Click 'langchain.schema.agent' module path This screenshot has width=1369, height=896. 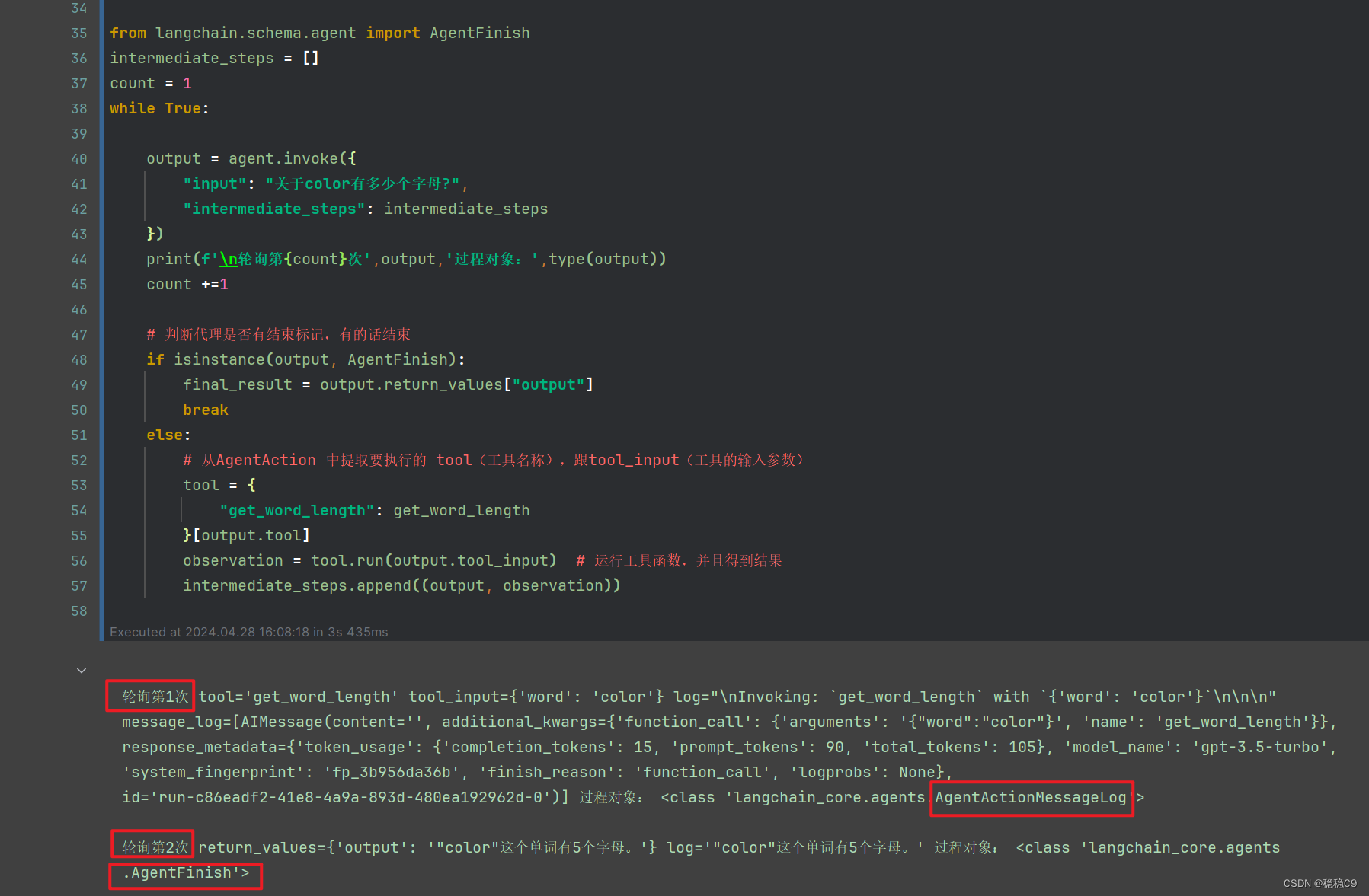(256, 33)
